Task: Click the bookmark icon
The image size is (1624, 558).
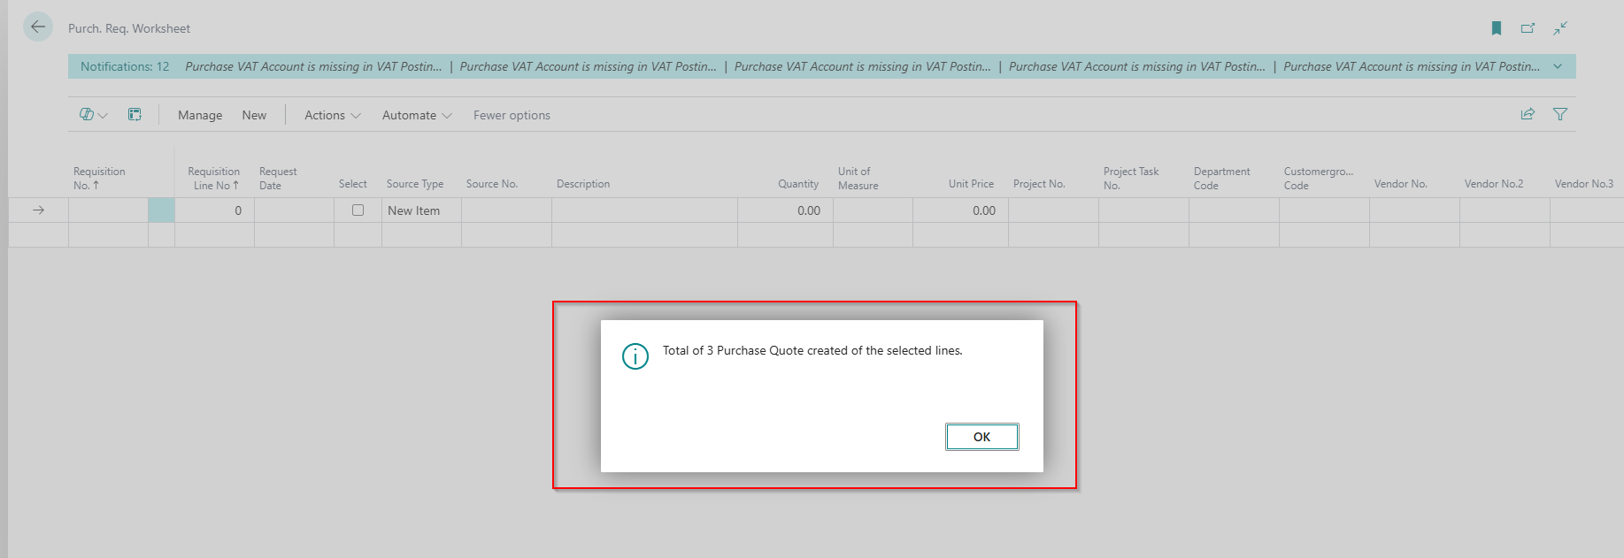Action: point(1497,28)
